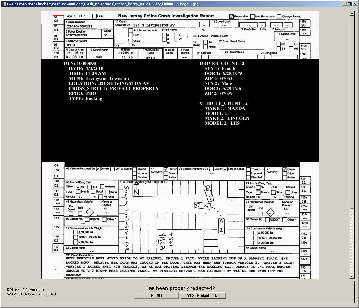Click the '134 Crash Diagram (NOT TO SCALE)' label
359x308 pixels.
click(143, 182)
